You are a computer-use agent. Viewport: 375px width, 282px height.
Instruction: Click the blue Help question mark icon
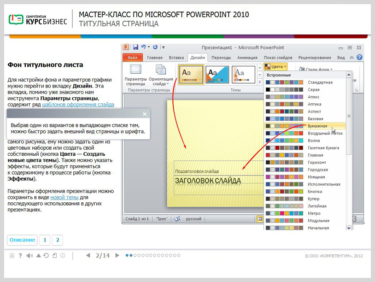click(359, 58)
